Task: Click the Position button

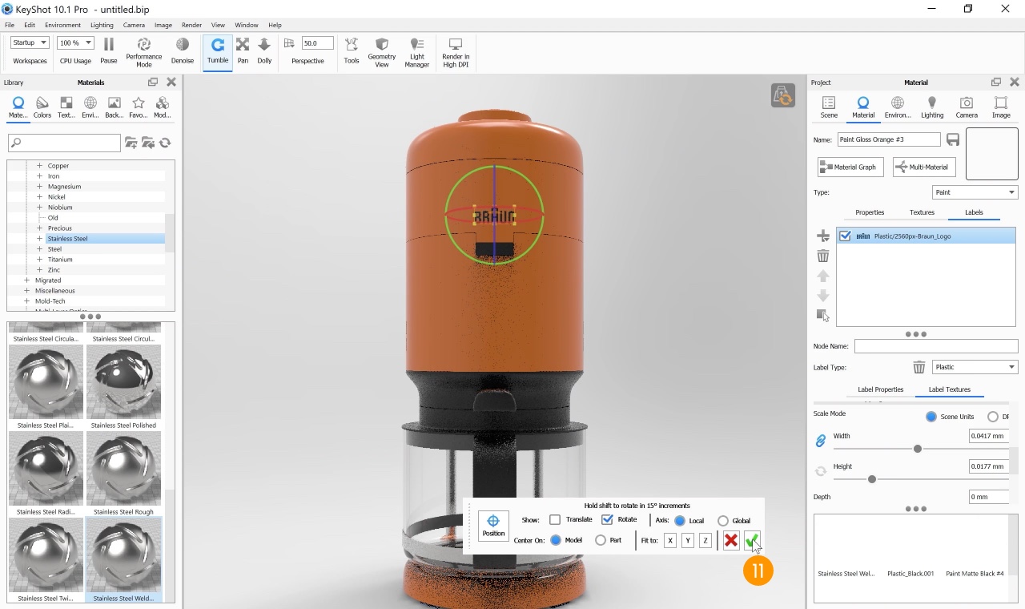Action: click(x=493, y=526)
